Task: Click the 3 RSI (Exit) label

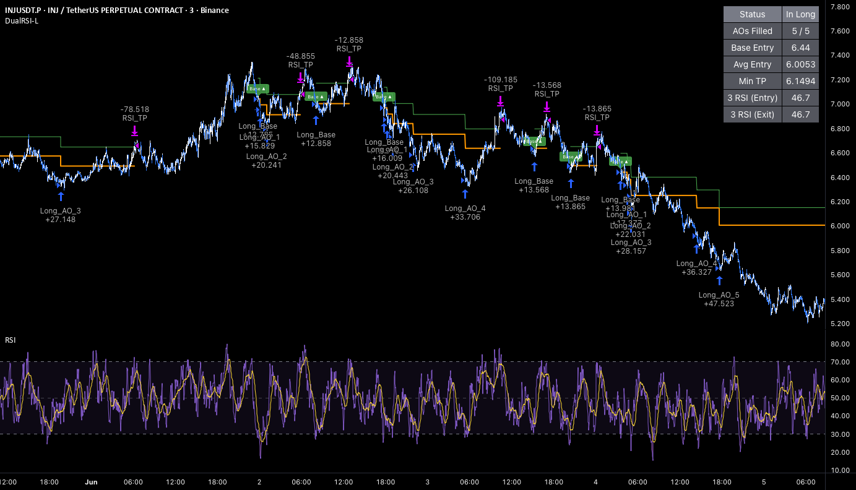Action: coord(752,114)
